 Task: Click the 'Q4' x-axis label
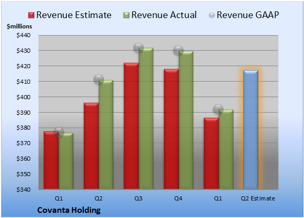pyautogui.click(x=178, y=198)
